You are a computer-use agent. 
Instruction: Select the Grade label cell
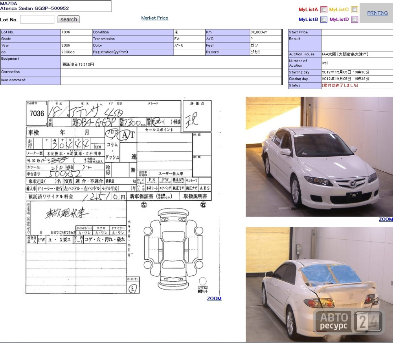pyautogui.click(x=30, y=39)
